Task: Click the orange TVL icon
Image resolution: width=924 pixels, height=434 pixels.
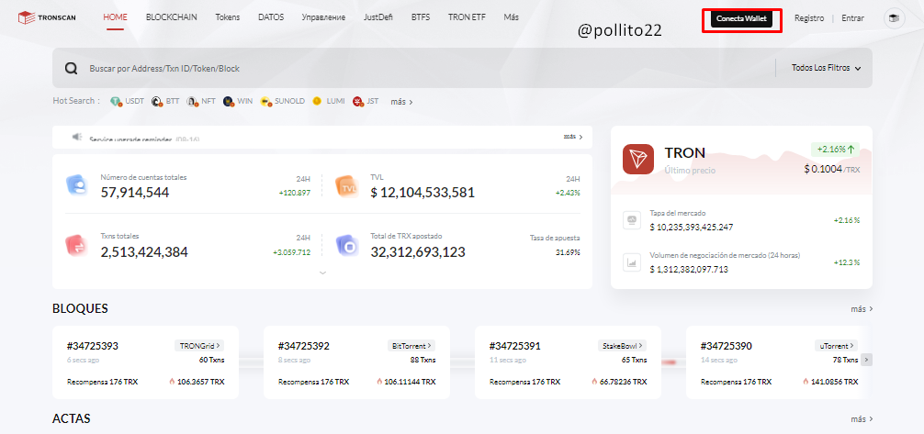Action: (347, 186)
